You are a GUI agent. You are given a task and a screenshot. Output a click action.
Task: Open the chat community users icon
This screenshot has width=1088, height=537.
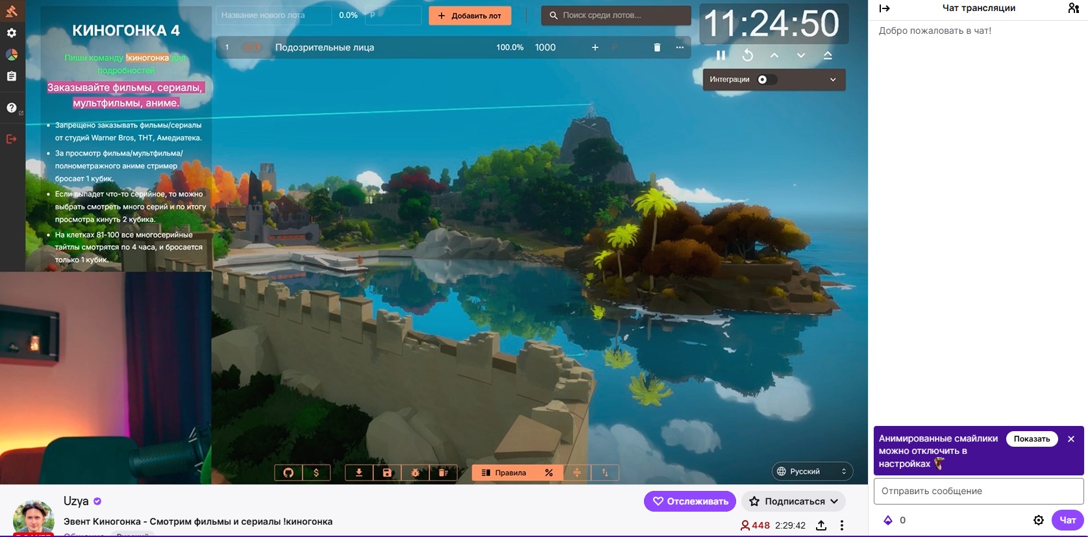[x=1073, y=8]
